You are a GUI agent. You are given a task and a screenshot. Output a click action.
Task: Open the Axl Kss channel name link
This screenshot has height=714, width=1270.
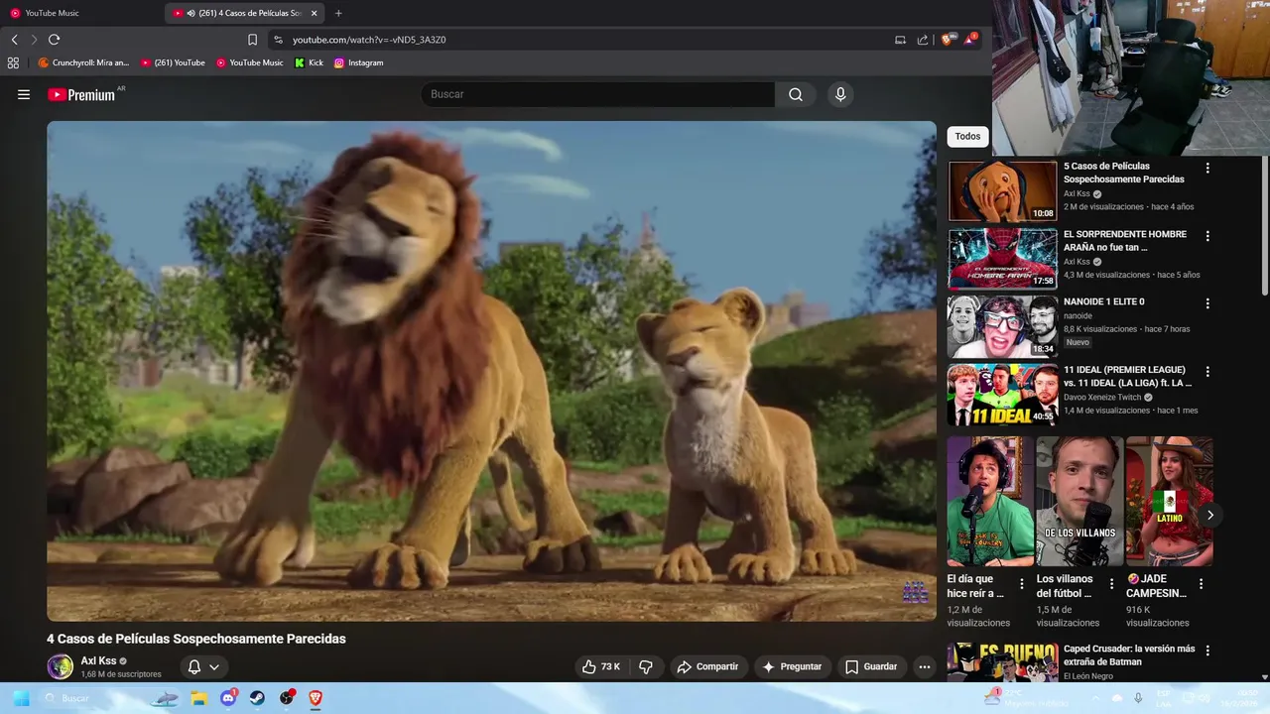98,660
